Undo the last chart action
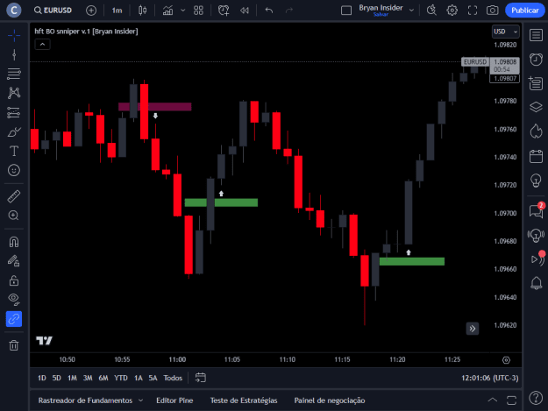This screenshot has height=411, width=548. pos(269,11)
